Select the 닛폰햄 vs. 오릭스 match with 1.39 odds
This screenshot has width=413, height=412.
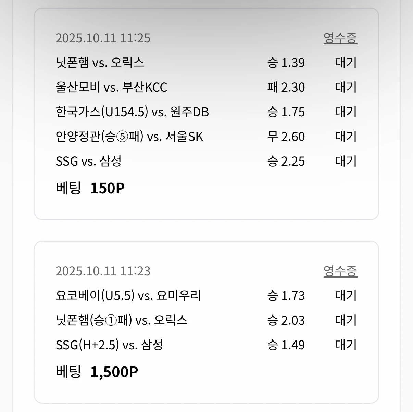pyautogui.click(x=100, y=63)
